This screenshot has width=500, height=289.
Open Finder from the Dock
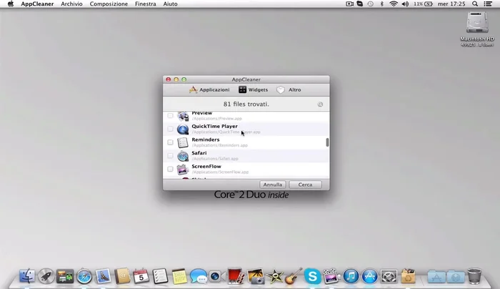[27, 276]
